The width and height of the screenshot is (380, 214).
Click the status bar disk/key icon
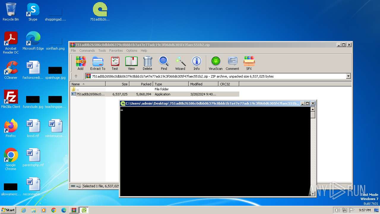76,186
